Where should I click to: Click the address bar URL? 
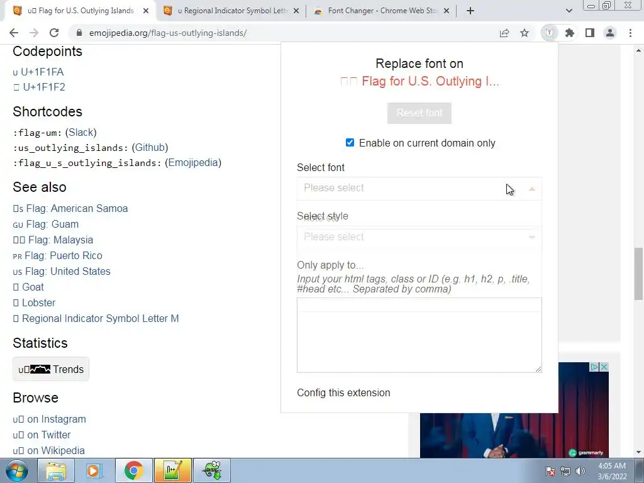click(x=167, y=33)
